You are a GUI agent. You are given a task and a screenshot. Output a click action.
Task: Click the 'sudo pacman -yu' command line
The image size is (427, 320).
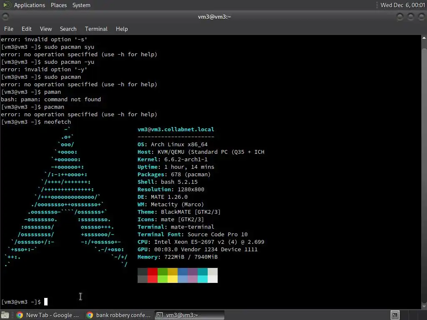pos(48,62)
